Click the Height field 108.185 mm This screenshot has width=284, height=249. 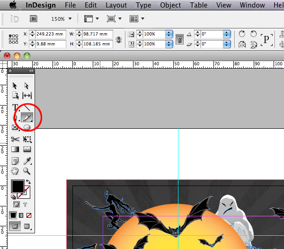(98, 44)
